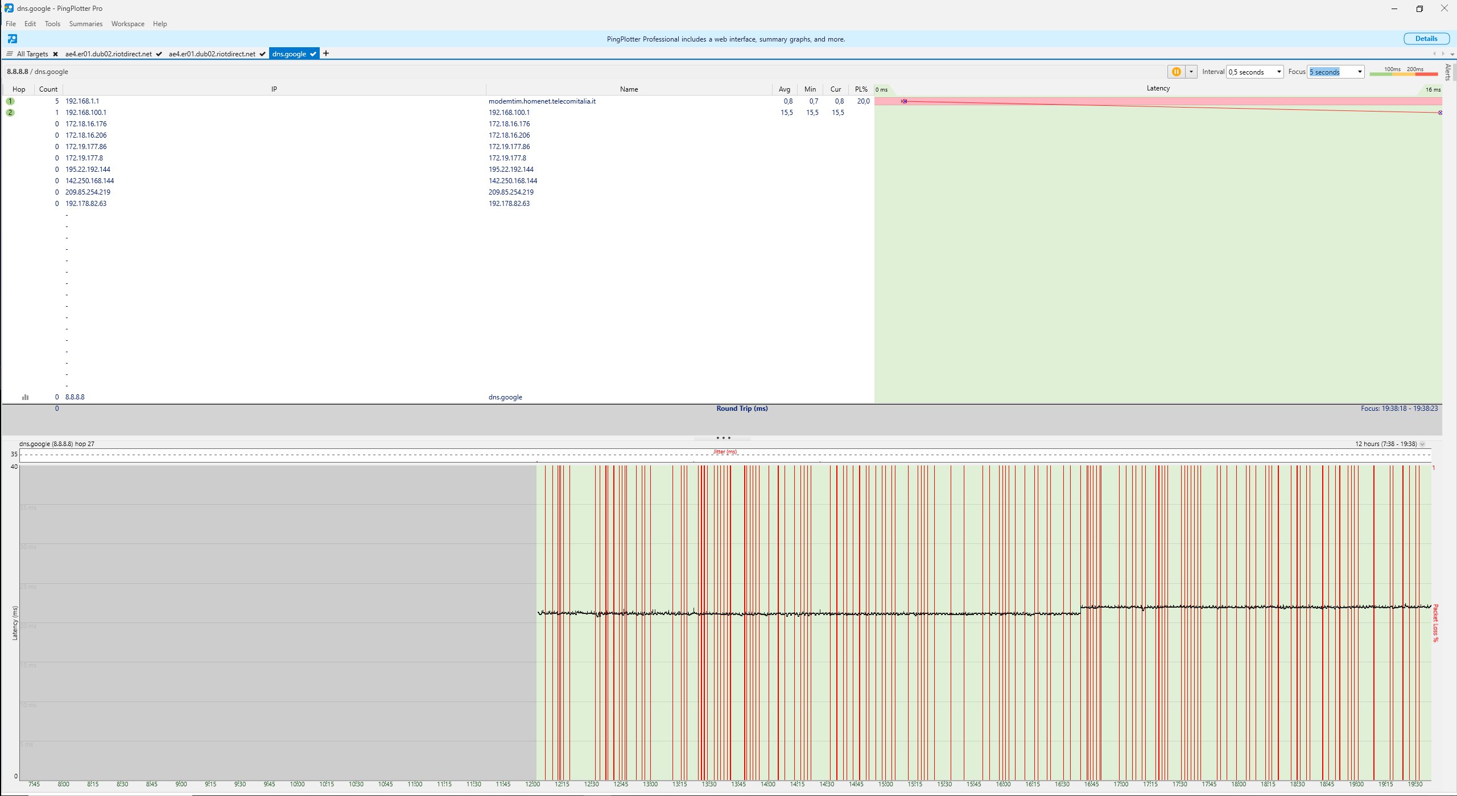Click the PingPlotter logo icon in the banner
The width and height of the screenshot is (1457, 796).
pyautogui.click(x=13, y=39)
